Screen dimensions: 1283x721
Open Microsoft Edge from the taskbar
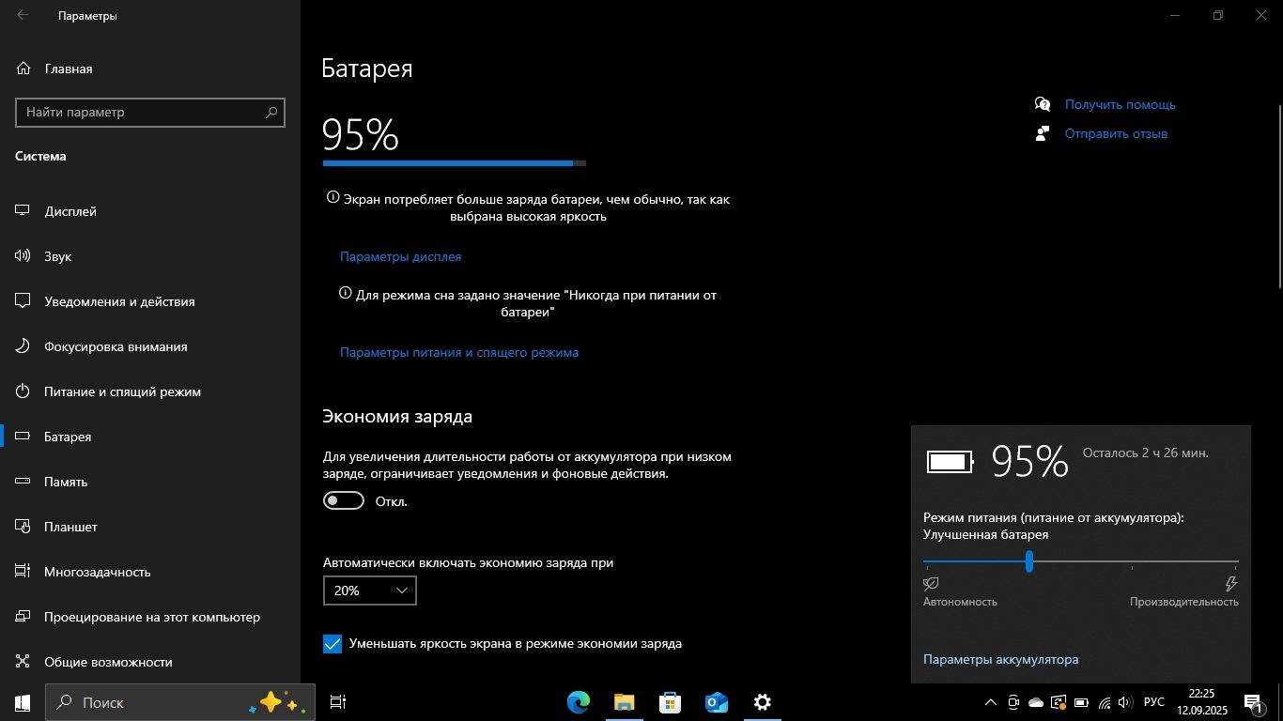pyautogui.click(x=578, y=702)
